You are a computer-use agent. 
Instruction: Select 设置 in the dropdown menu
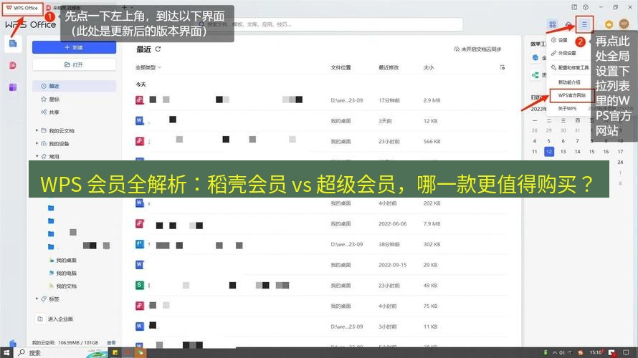562,40
